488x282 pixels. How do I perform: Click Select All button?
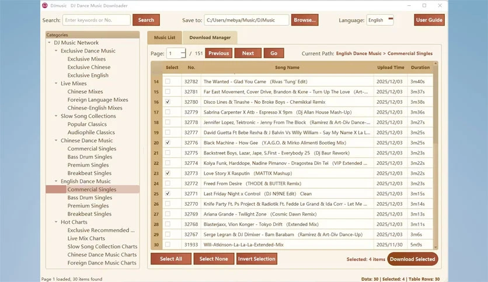click(x=171, y=259)
